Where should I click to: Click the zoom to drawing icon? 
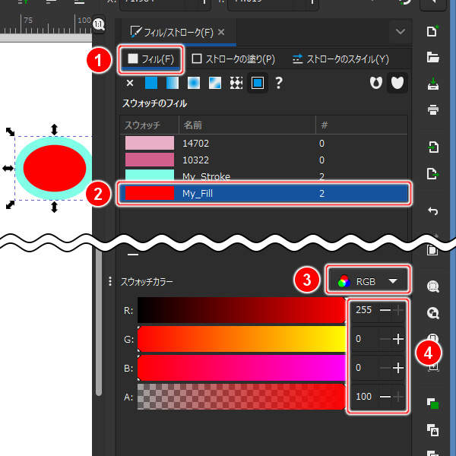tap(433, 313)
